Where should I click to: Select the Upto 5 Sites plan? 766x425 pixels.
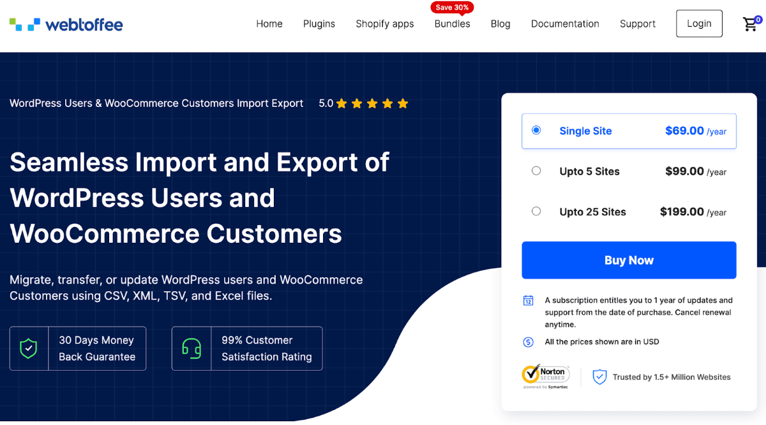[x=536, y=170]
